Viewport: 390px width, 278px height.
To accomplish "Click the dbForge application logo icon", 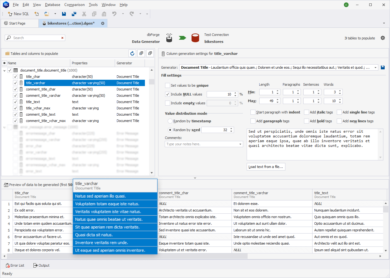I will 5,5.
